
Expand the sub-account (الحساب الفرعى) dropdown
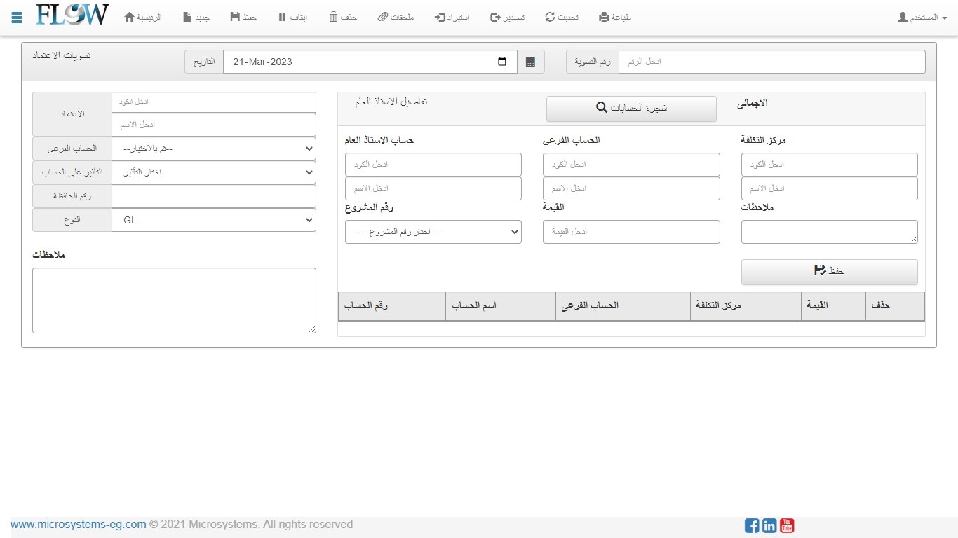[x=213, y=149]
